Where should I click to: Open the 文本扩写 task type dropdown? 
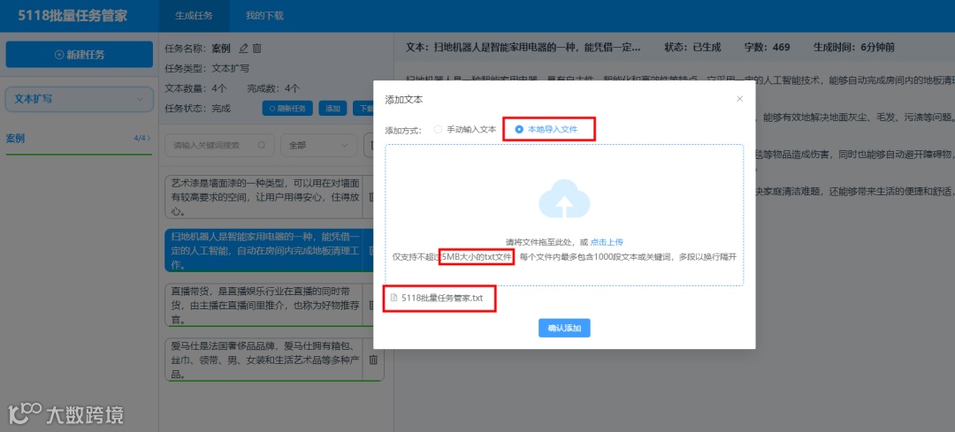(x=80, y=99)
